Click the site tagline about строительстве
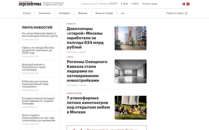209x130 pixels. pos(53,4)
